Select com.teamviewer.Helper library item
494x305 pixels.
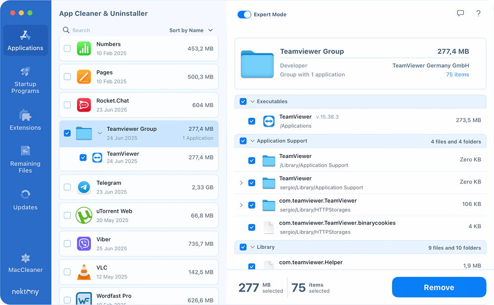[360, 263]
